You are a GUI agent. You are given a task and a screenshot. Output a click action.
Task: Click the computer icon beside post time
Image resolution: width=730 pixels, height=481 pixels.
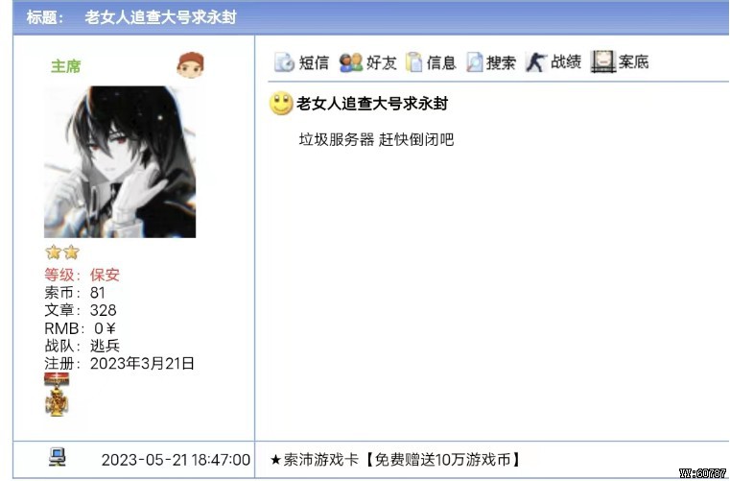tap(58, 457)
